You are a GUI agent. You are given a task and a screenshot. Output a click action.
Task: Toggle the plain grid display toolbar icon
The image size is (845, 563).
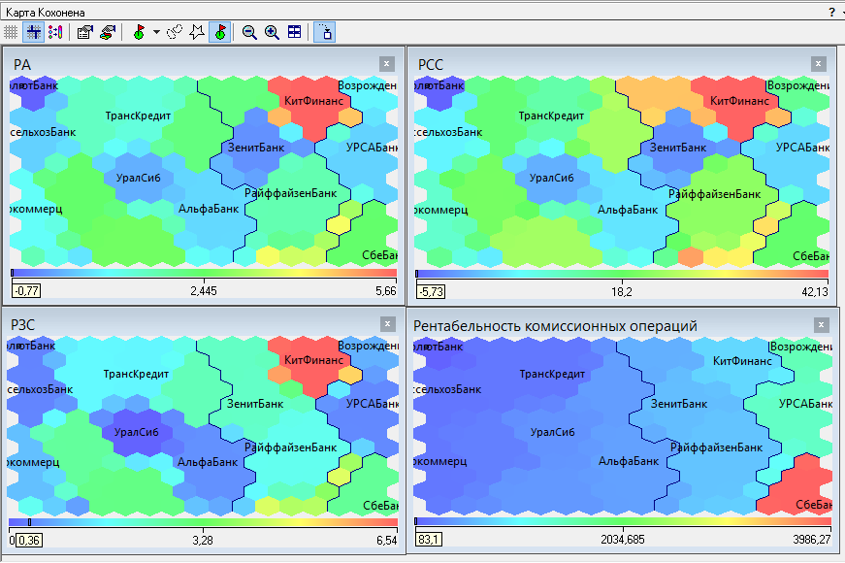11,32
